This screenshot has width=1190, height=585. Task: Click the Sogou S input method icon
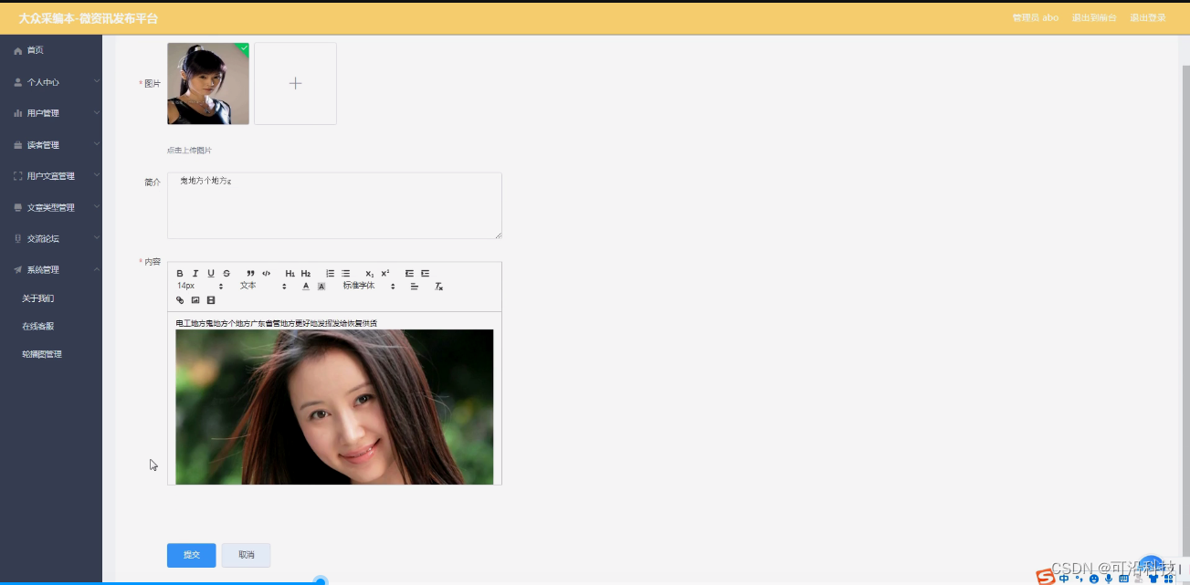click(1045, 577)
